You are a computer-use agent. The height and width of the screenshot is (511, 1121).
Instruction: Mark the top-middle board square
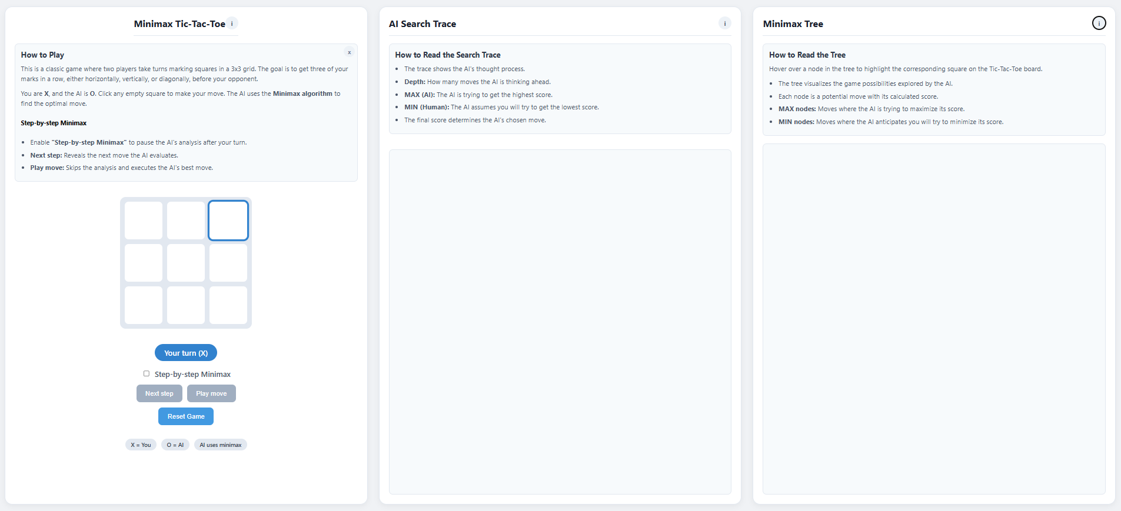tap(186, 221)
